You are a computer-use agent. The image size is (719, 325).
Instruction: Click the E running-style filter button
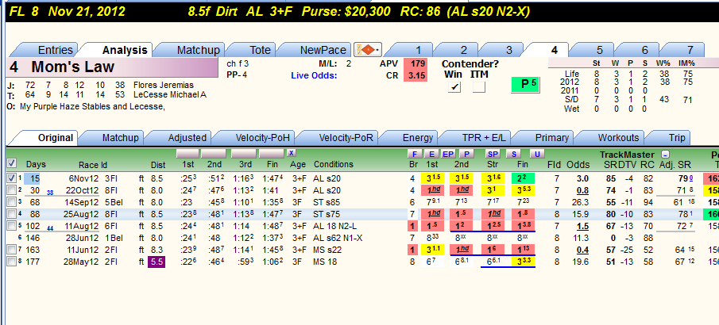(431, 155)
